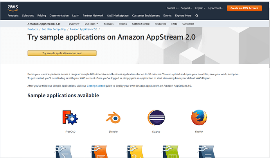Open AWS Marketplace menu
Screen dimensions: 270x158
pos(118,16)
